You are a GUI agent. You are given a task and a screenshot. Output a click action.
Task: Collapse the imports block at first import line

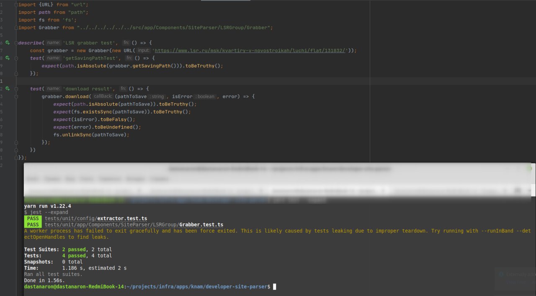16,5
